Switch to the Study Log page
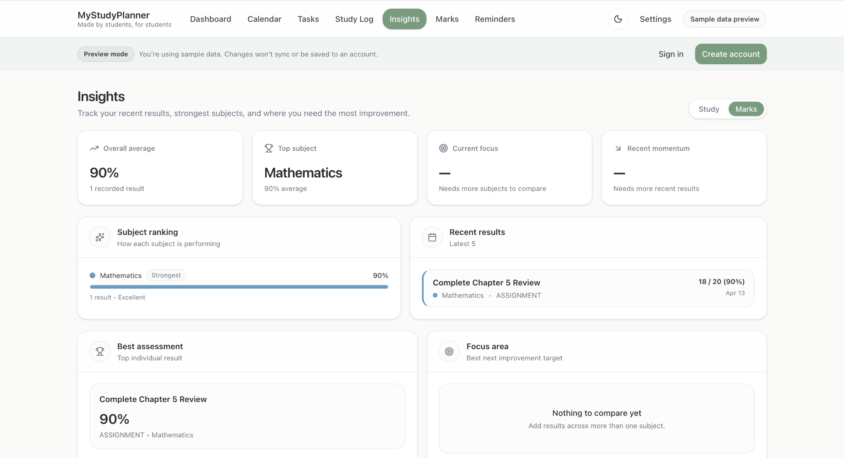 (354, 19)
